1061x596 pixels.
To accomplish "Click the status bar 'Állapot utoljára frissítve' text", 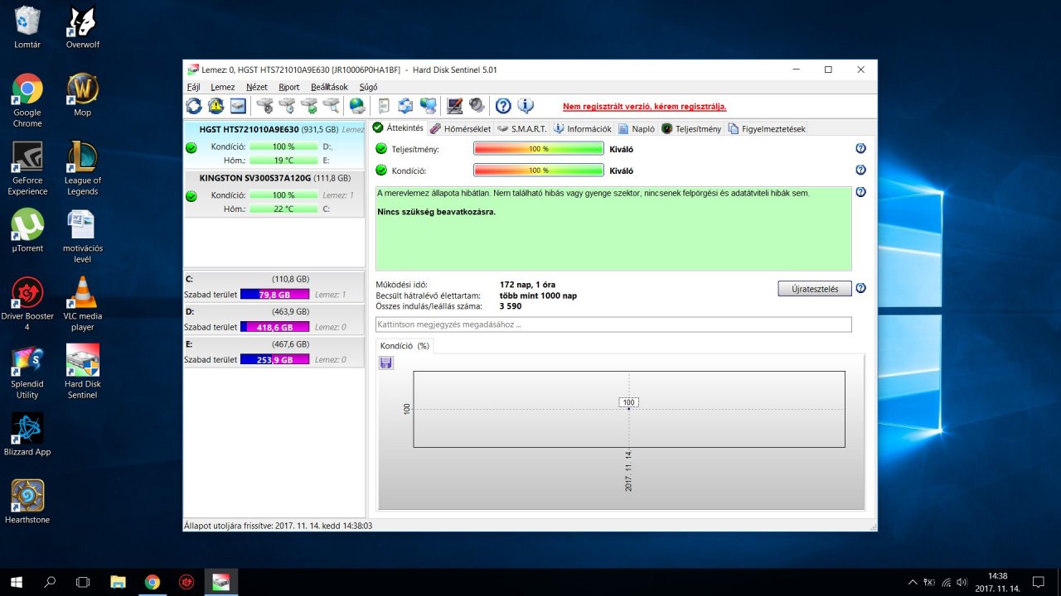I will click(278, 526).
